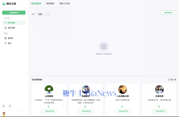The image size is (179, 117).
Task: Click the 腾讯元器 logo icon
Action: [4, 4]
